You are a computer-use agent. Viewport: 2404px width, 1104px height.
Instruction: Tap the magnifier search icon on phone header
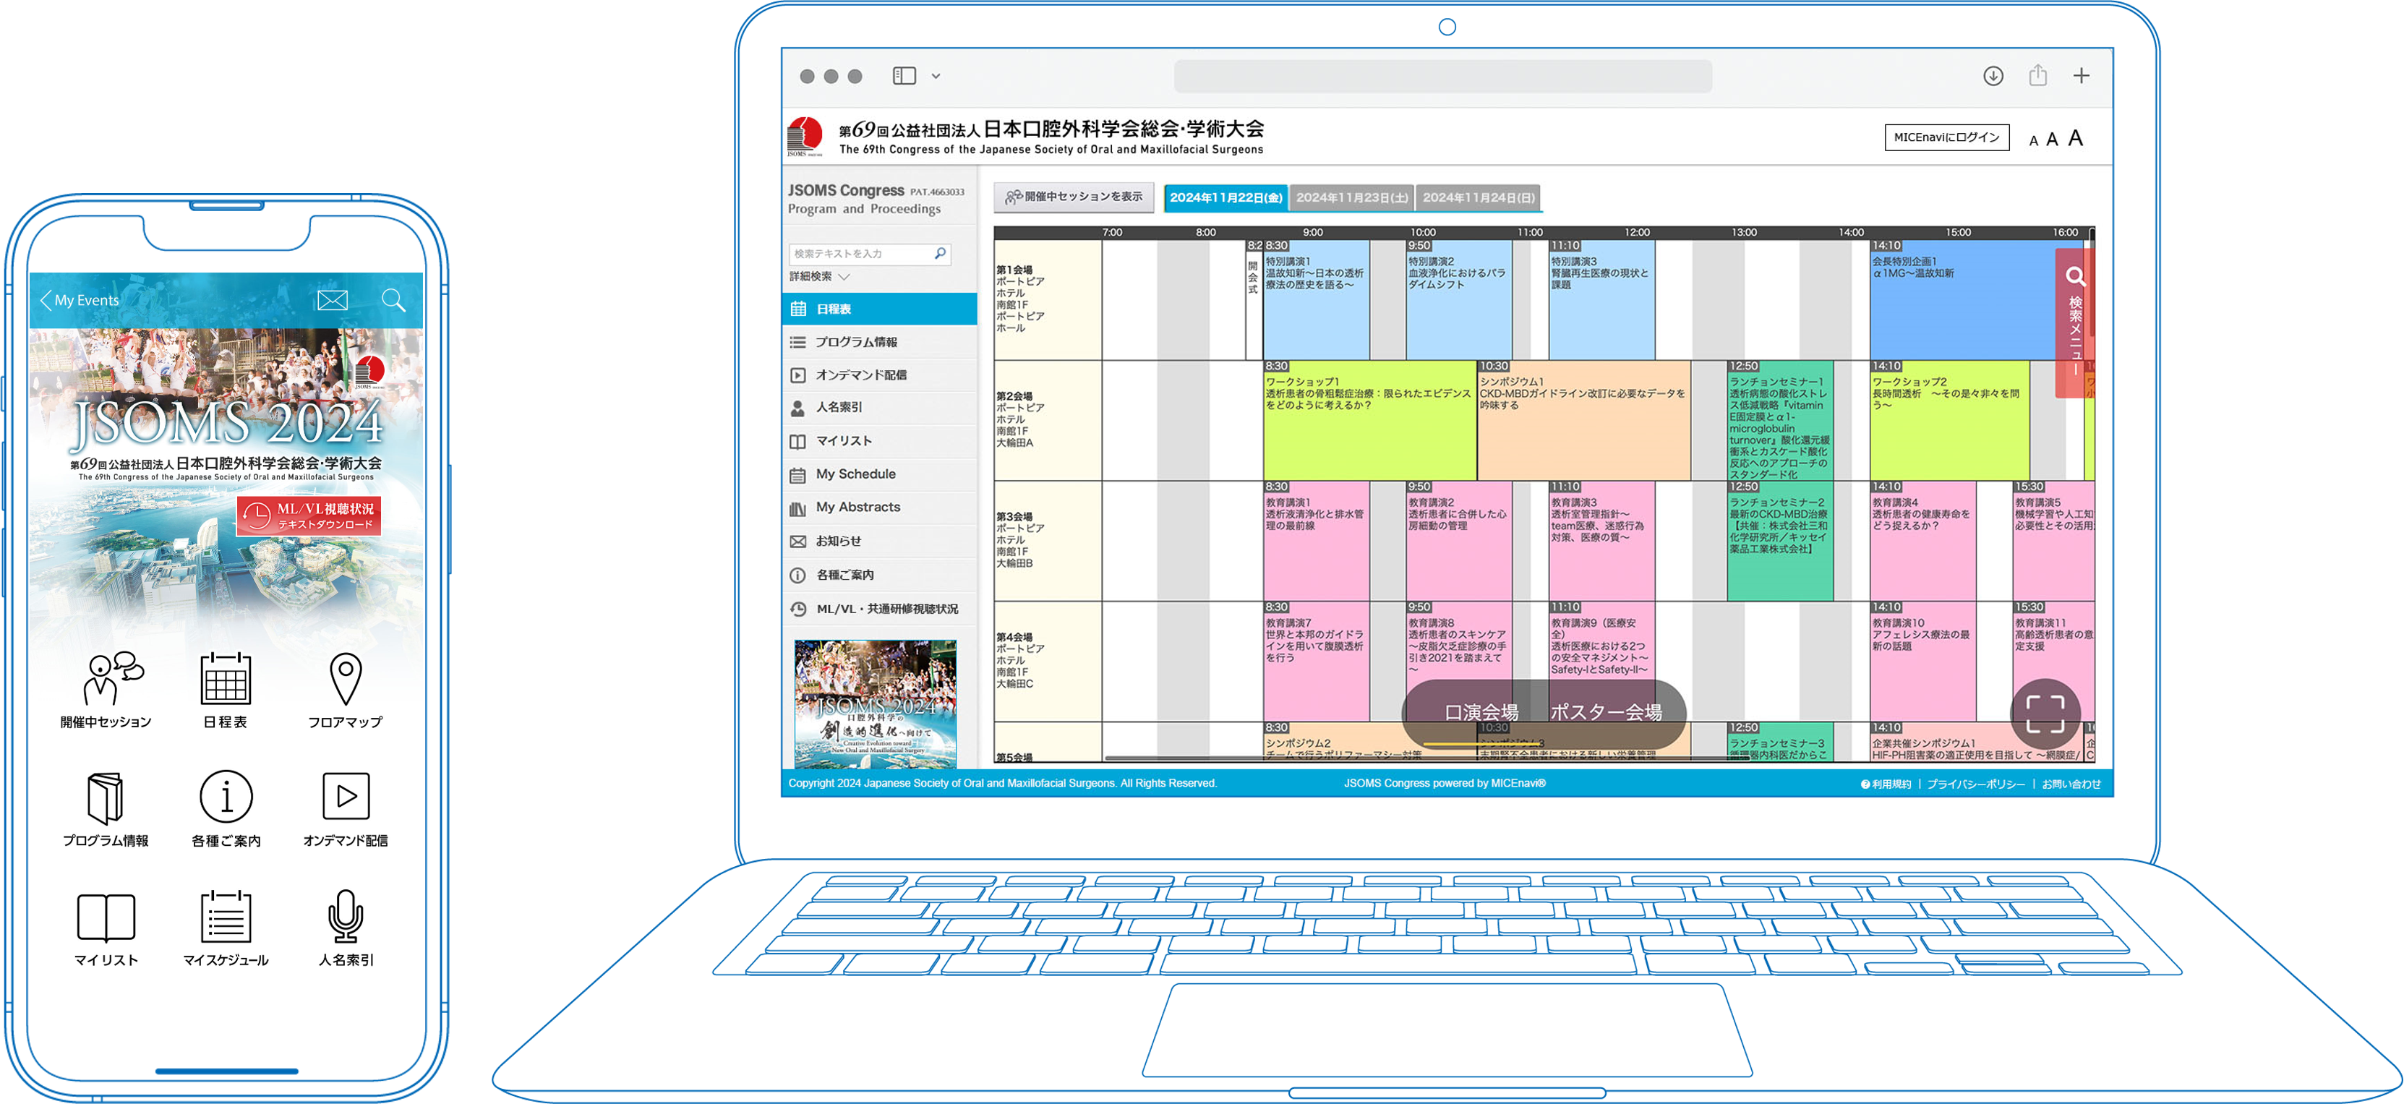tap(394, 299)
